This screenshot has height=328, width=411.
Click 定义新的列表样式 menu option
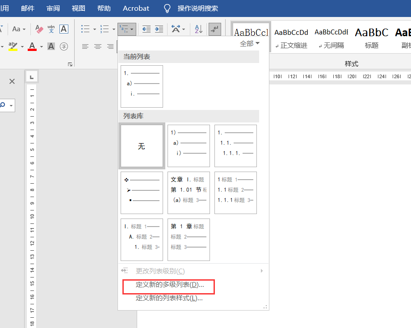[169, 298]
